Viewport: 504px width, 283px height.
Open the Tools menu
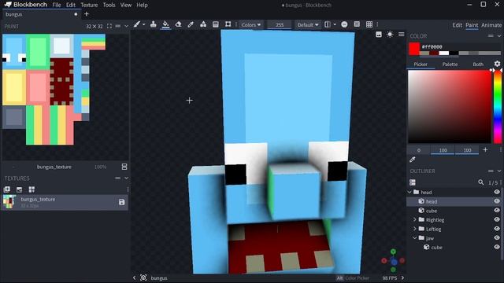[x=109, y=5]
